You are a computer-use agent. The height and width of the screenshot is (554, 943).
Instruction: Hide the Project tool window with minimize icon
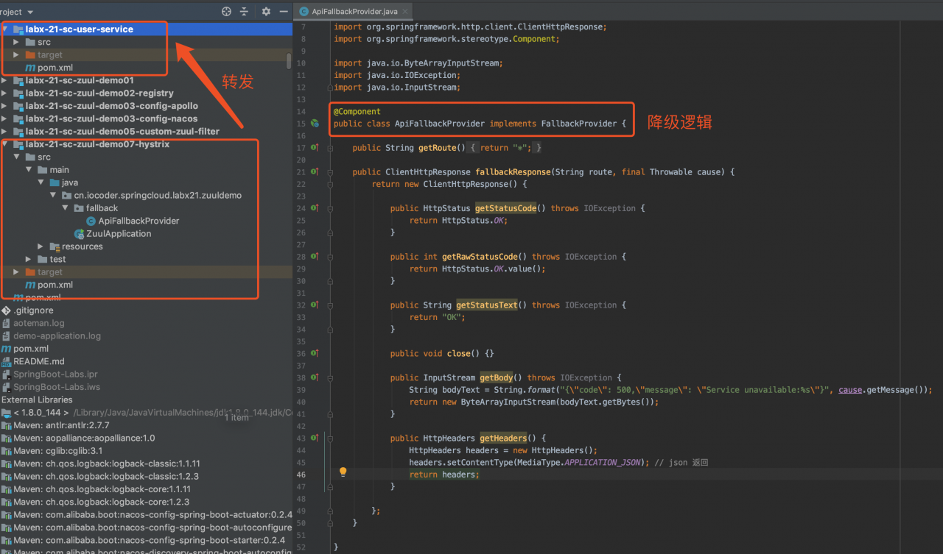(283, 11)
